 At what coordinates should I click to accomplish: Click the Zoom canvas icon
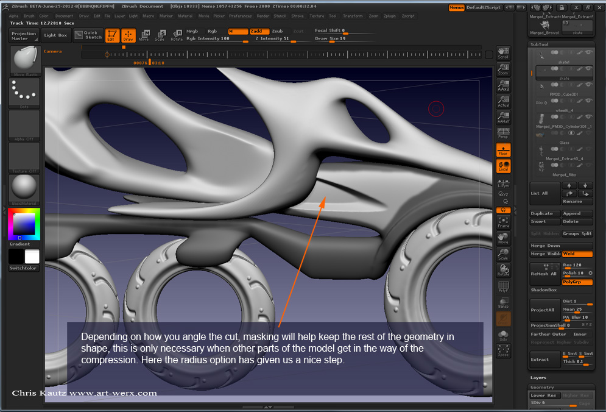503,69
